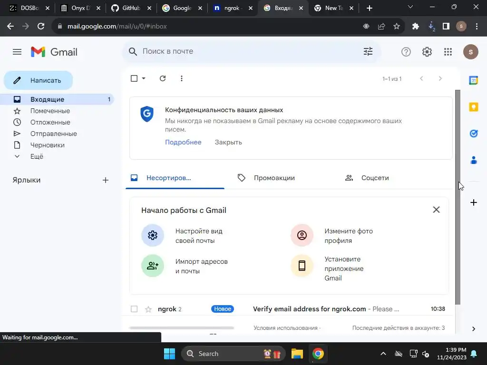Image resolution: width=487 pixels, height=365 pixels.
Task: Open Chrome downloads icon
Action: (431, 27)
